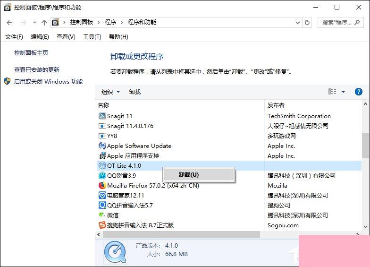Viewport: 370px width, 267px height.
Task: Click the 程序和功能 breadcrumb
Action: (x=142, y=22)
